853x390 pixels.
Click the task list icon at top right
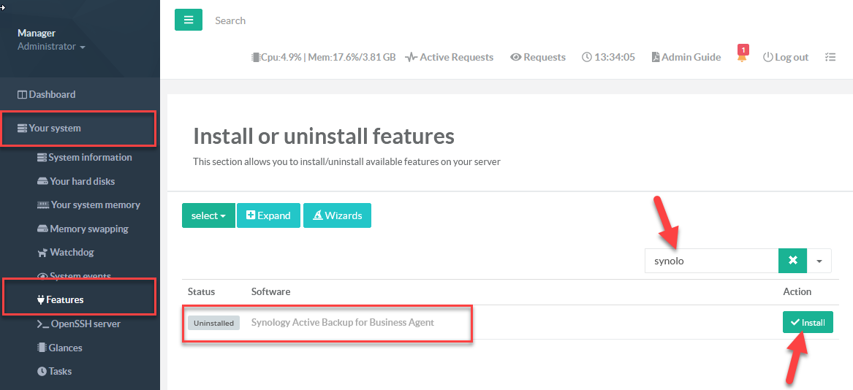pyautogui.click(x=830, y=57)
